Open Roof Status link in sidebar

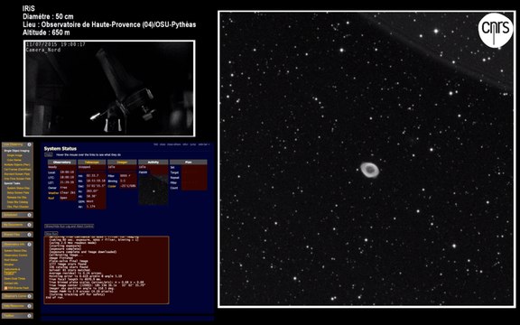(x=11, y=260)
